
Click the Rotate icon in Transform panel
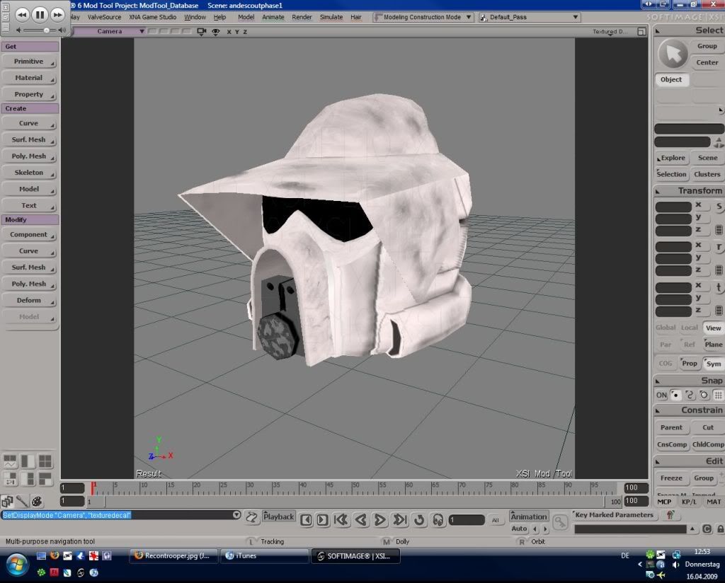[x=719, y=247]
